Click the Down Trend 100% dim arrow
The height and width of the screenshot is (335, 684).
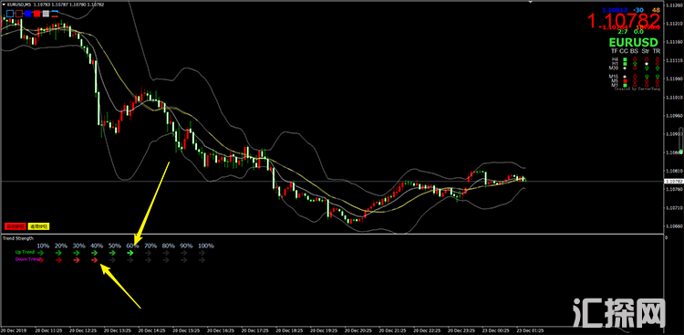coord(202,260)
